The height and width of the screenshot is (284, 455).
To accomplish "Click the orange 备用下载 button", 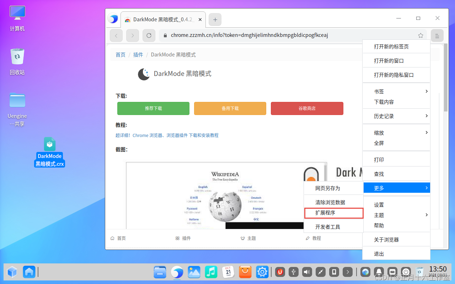I will coord(230,108).
